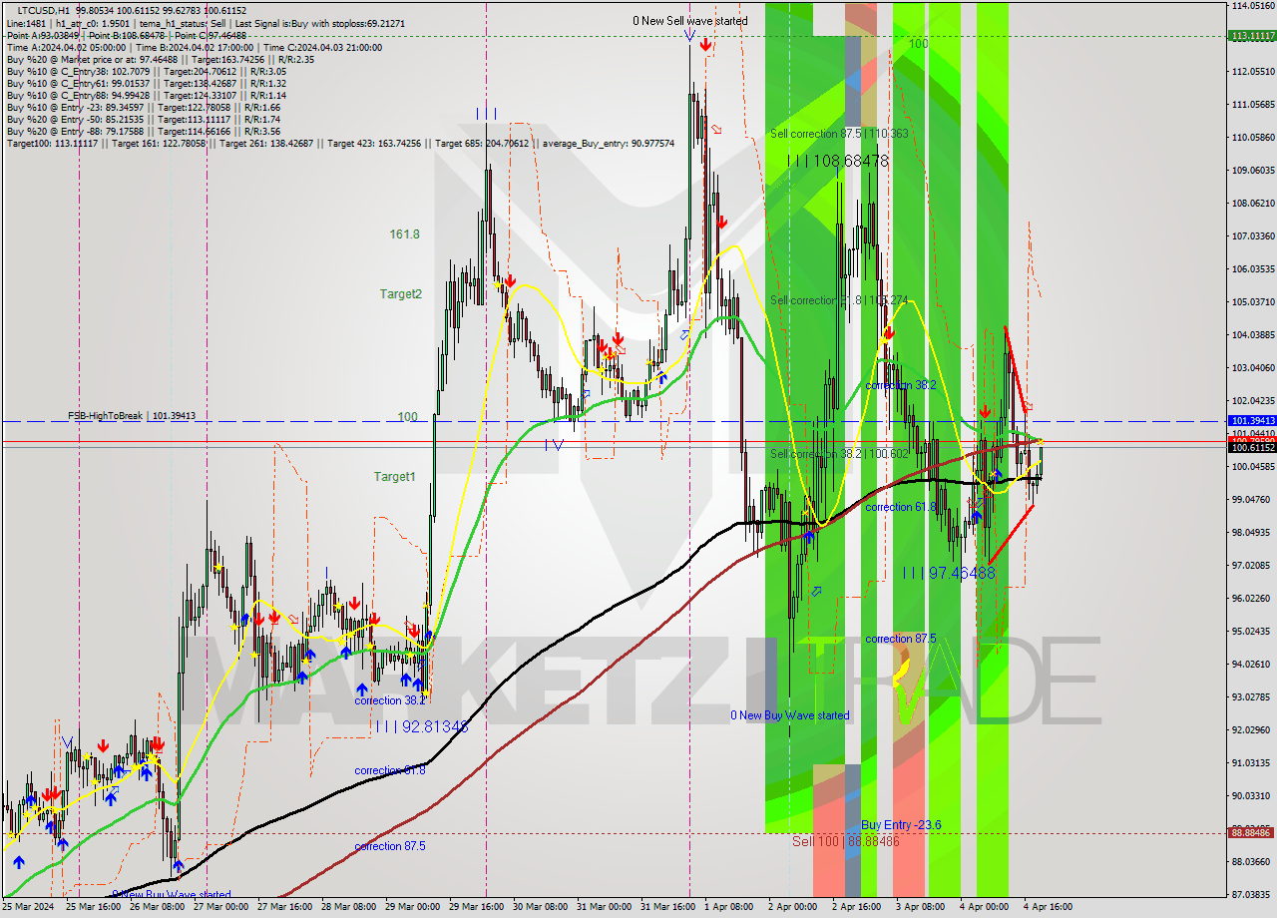Select the "Buy Entry -23.6" label

tap(901, 825)
